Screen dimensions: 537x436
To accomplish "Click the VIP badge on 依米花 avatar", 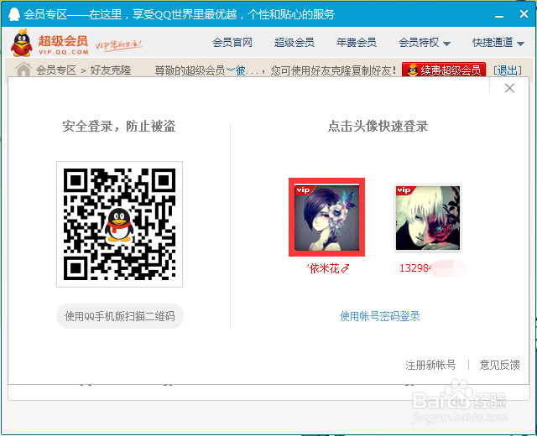I will [x=304, y=190].
